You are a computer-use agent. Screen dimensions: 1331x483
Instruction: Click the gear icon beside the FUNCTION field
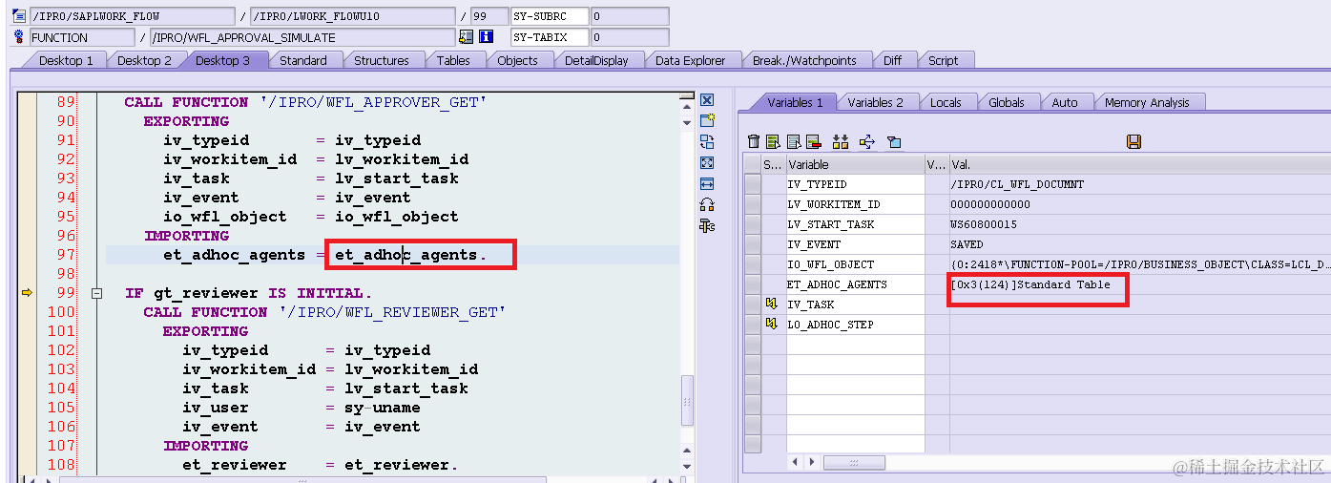coord(19,37)
